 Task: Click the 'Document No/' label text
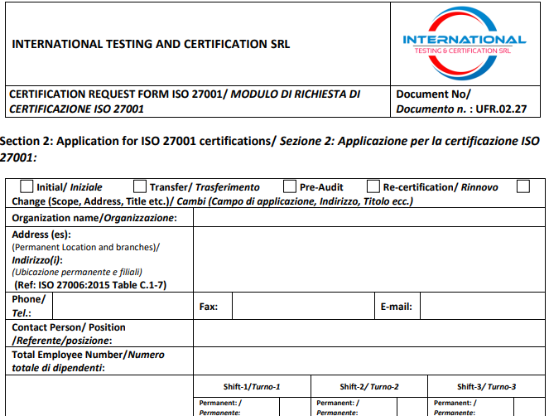coord(433,94)
